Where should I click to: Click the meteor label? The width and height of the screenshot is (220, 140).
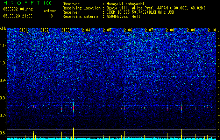(50, 11)
